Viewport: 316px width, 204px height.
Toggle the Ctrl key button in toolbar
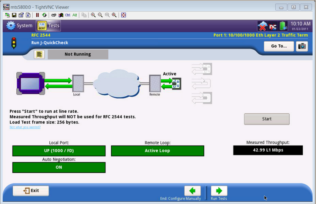pos(68,15)
